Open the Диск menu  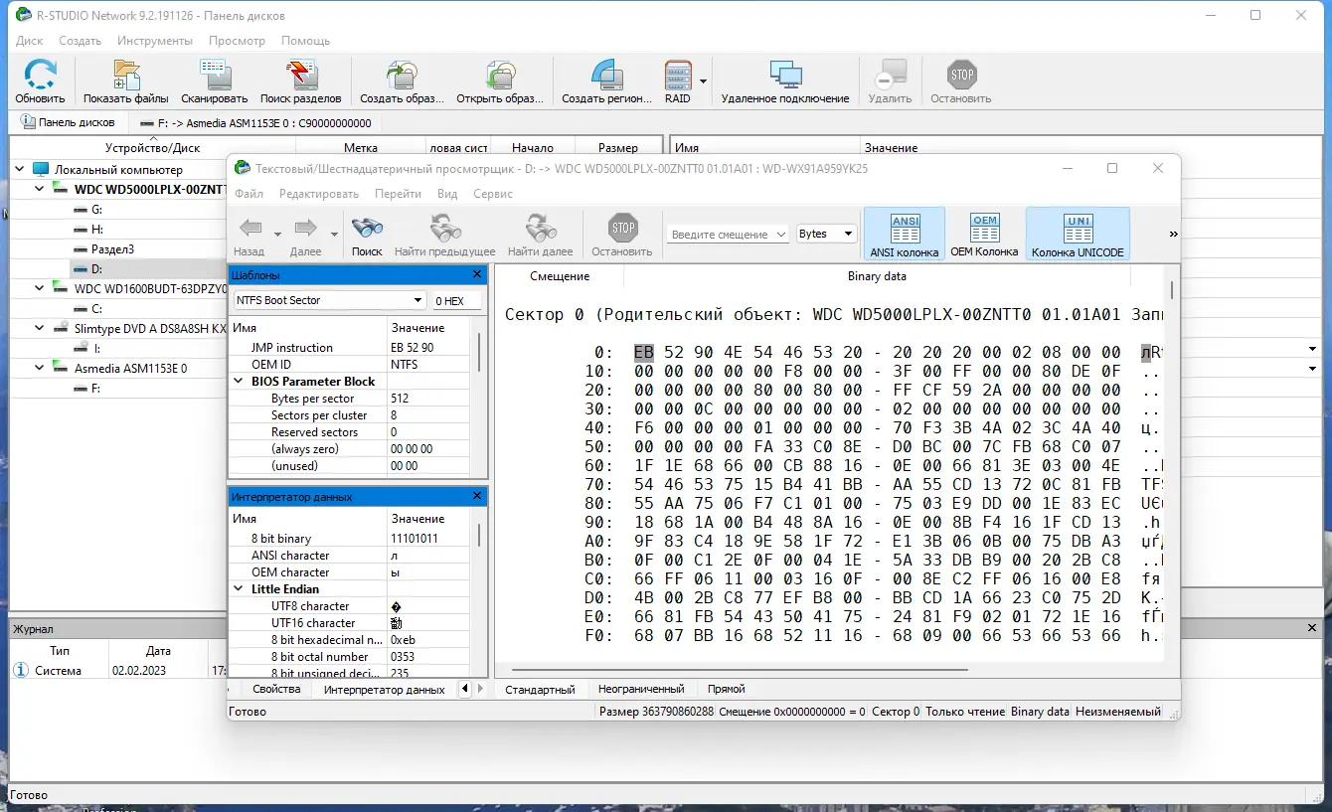pyautogui.click(x=30, y=41)
